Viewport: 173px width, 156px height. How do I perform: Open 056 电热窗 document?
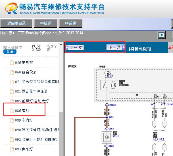[24, 62]
